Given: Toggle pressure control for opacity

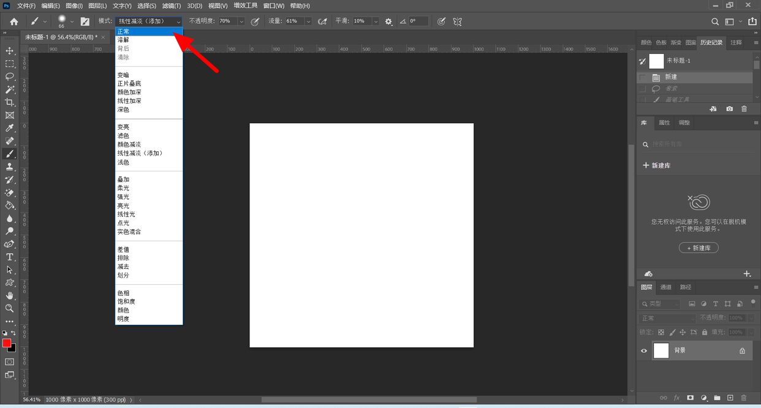Looking at the screenshot, I should (x=255, y=21).
